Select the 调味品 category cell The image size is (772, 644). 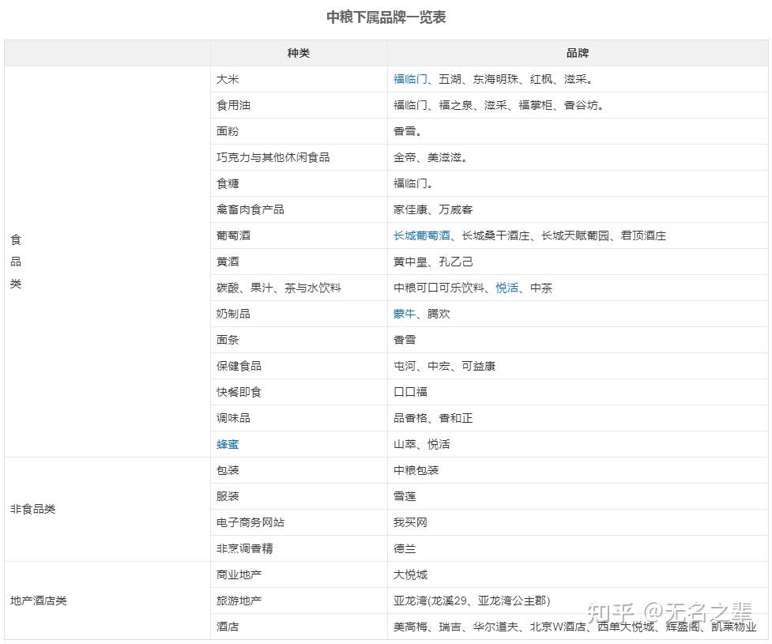click(x=299, y=419)
